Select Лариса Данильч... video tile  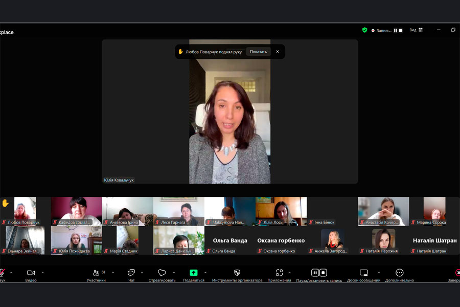(x=179, y=240)
